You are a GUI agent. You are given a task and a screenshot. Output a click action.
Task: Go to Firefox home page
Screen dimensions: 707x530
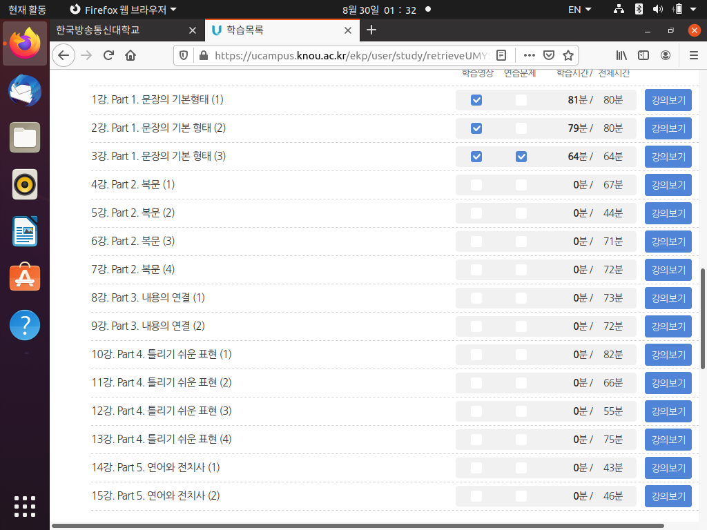130,56
